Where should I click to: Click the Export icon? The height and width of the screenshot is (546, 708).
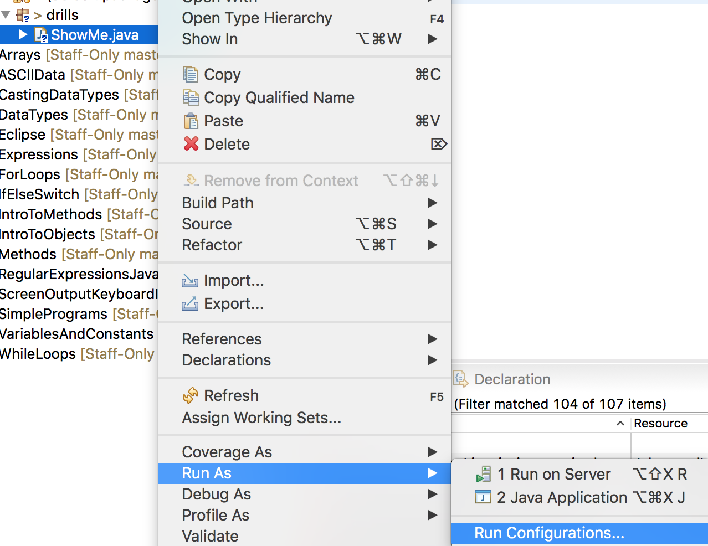(189, 304)
